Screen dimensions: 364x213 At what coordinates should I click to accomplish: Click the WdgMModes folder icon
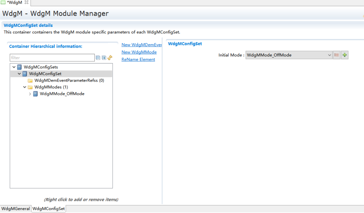point(30,87)
